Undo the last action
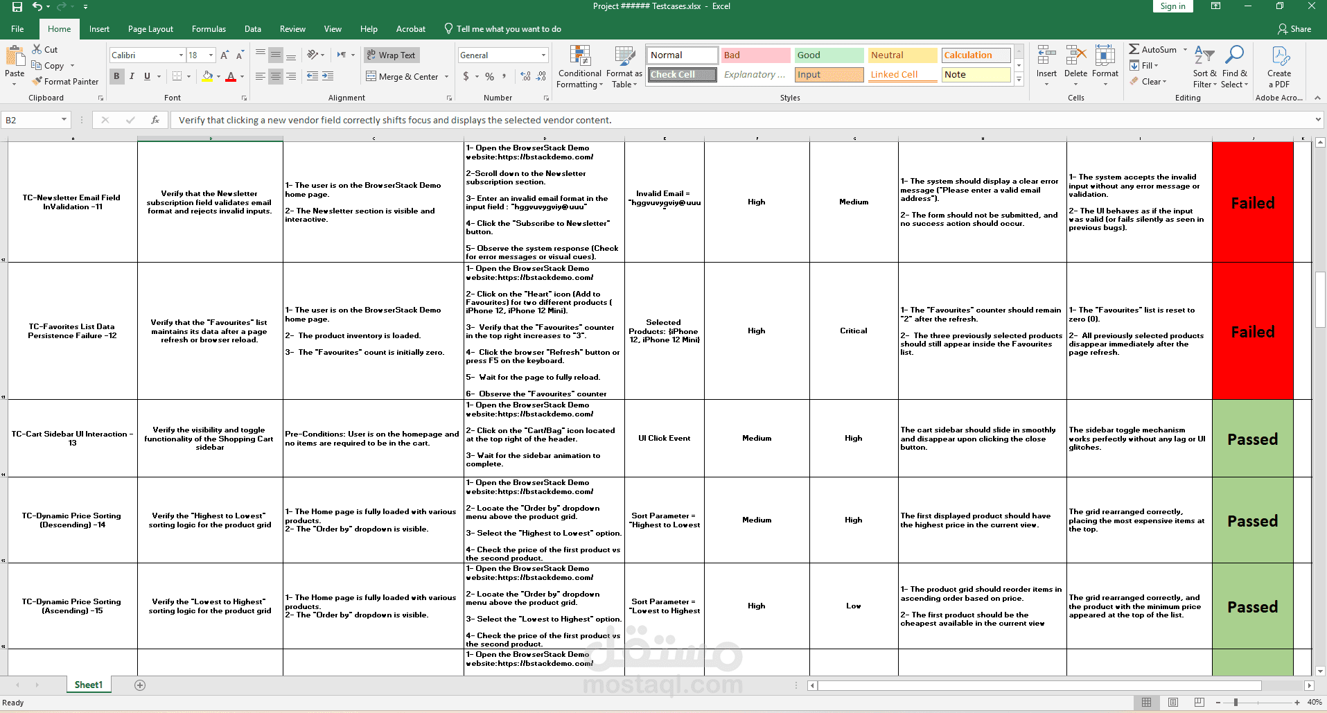1327x713 pixels. [x=37, y=6]
